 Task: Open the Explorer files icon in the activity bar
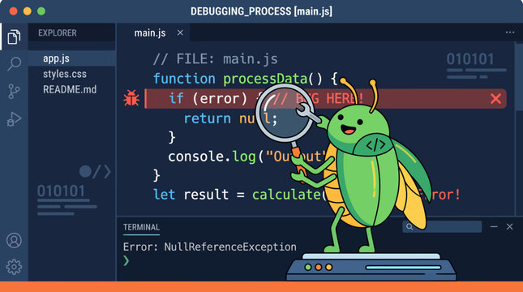tap(14, 36)
